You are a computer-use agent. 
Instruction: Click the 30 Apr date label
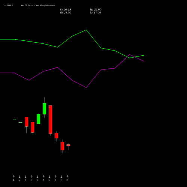tap(67, 178)
